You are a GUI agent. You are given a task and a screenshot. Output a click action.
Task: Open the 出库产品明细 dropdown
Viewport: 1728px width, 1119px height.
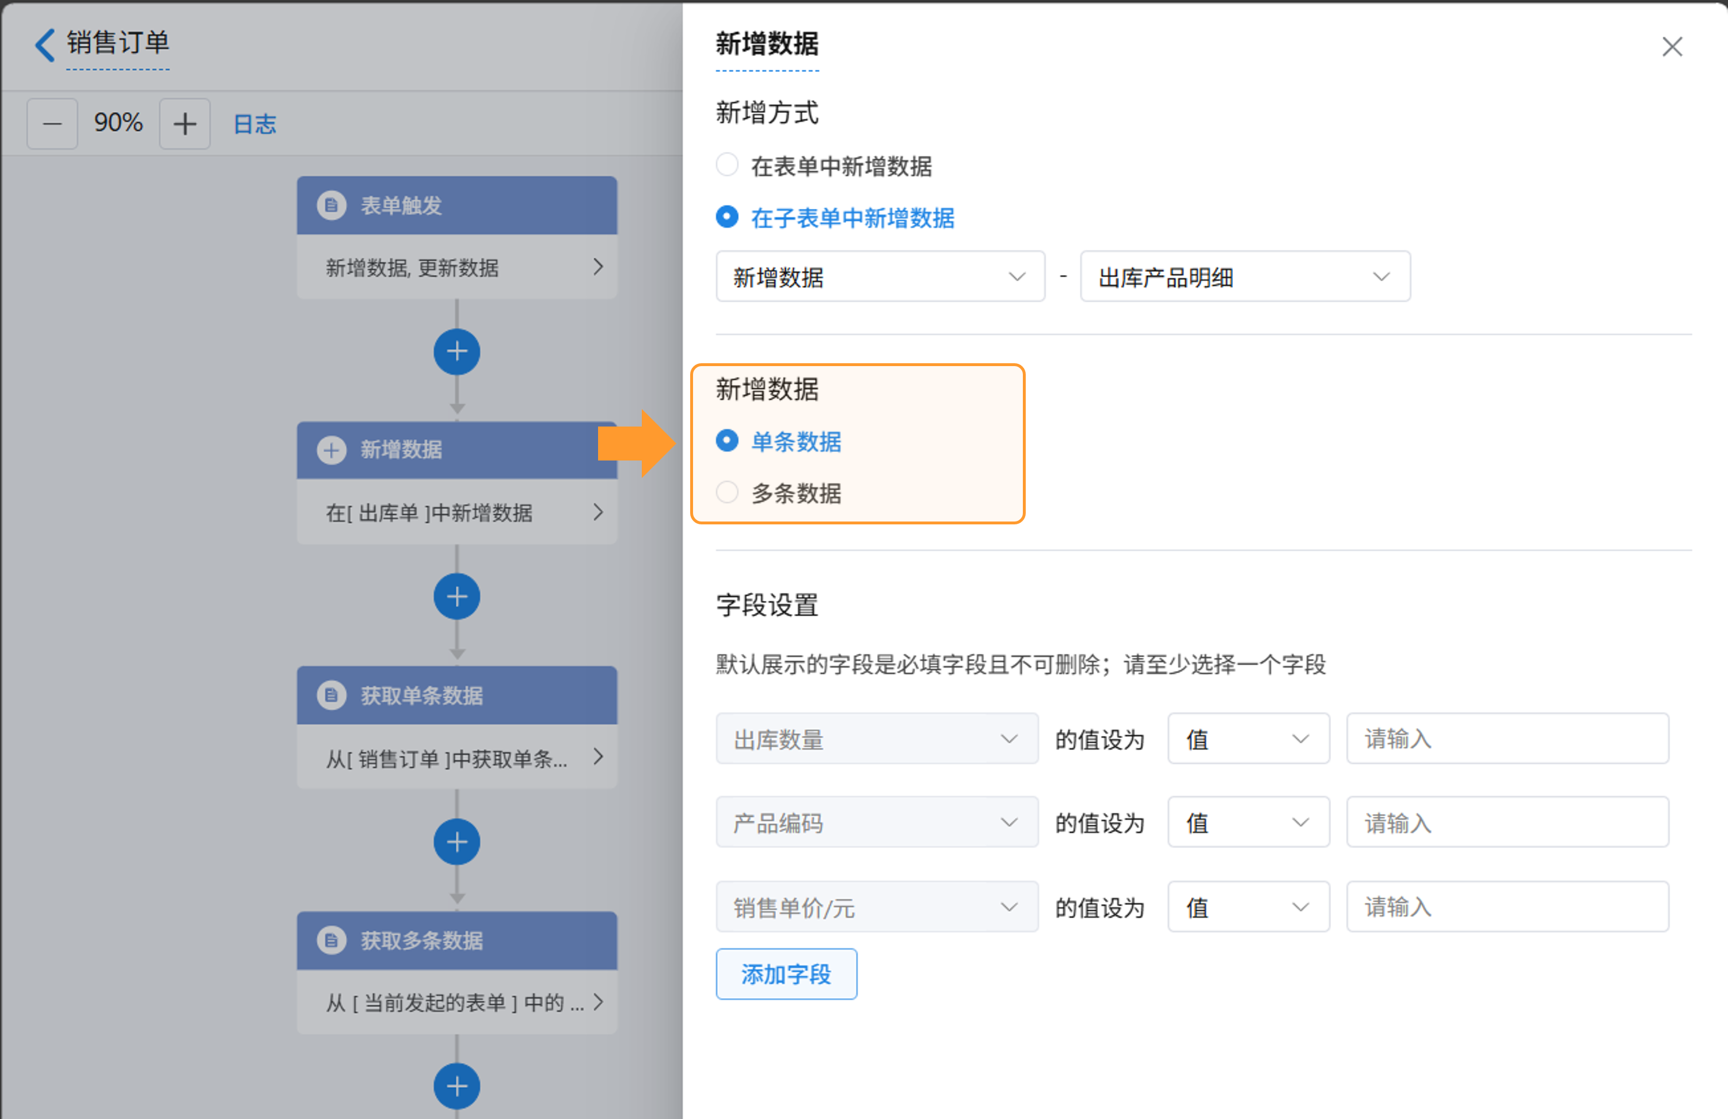click(x=1244, y=277)
